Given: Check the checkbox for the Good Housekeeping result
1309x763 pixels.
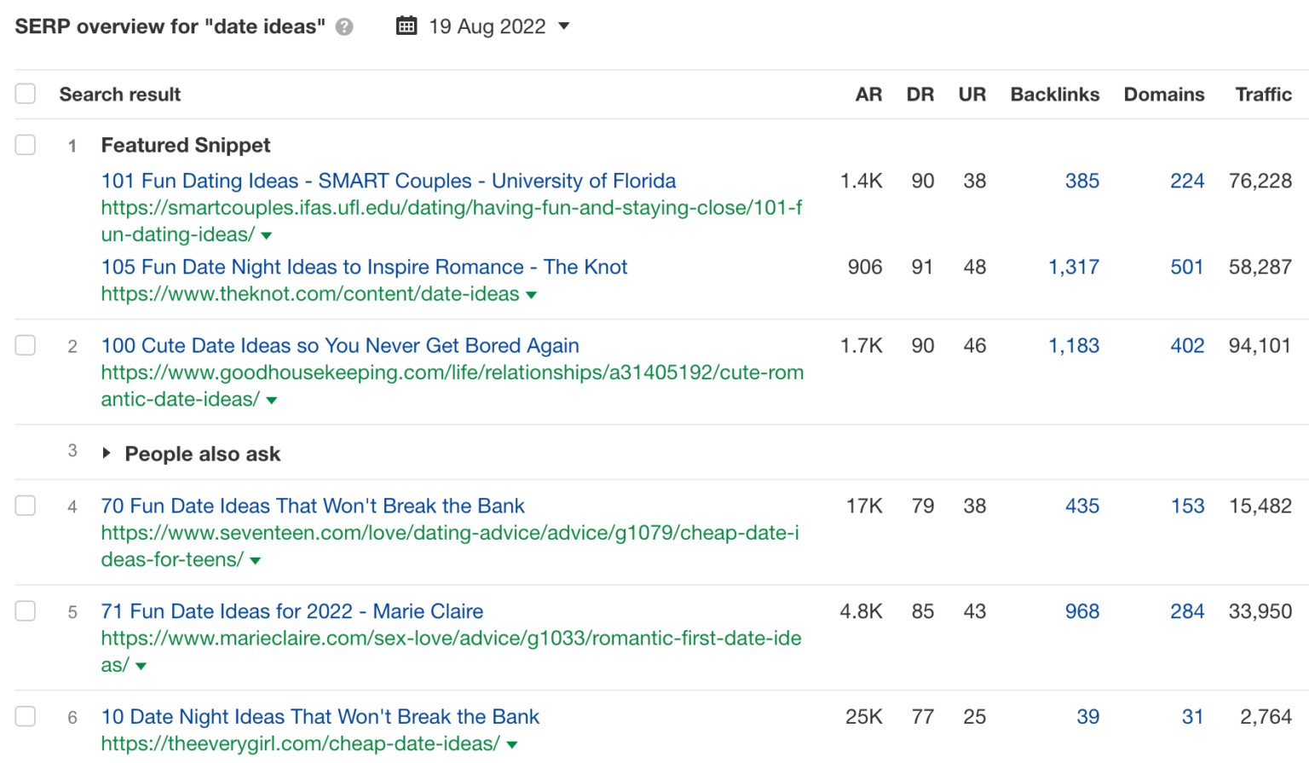Looking at the screenshot, I should 25,345.
